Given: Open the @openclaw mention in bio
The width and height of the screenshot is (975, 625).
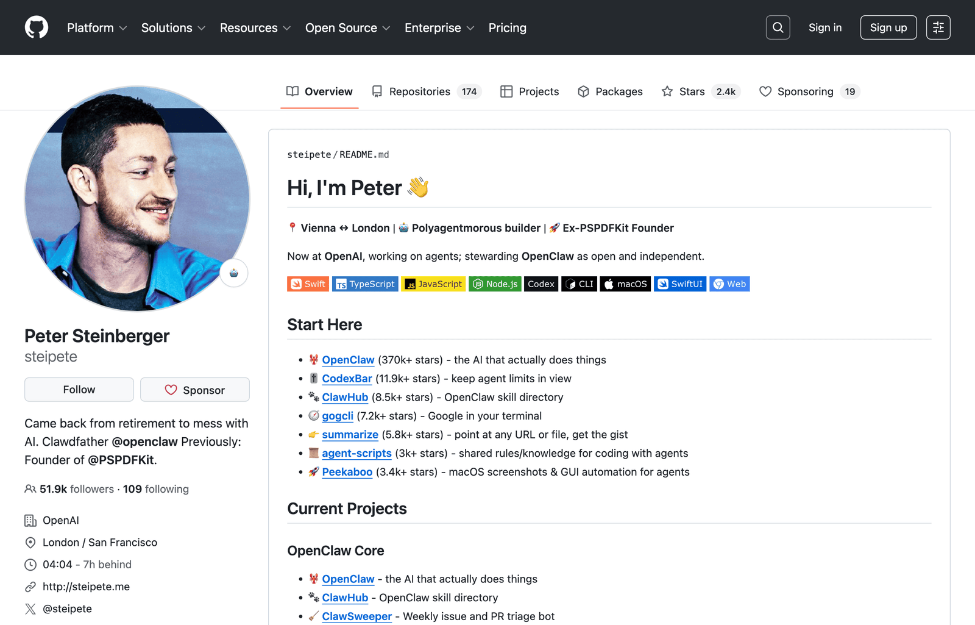Looking at the screenshot, I should coord(145,441).
